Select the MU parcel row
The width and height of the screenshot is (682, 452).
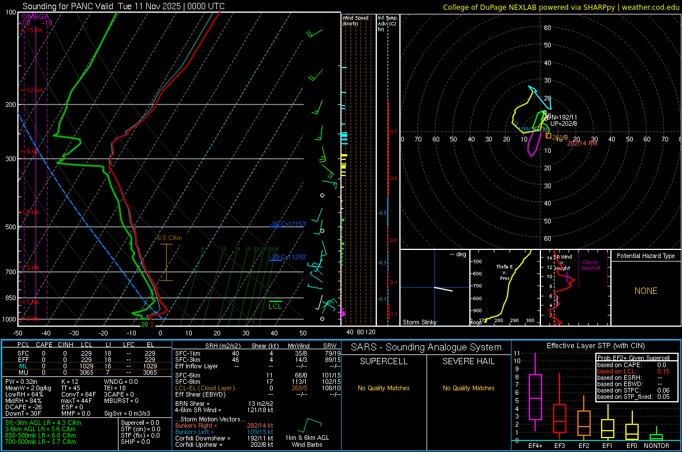coord(87,372)
